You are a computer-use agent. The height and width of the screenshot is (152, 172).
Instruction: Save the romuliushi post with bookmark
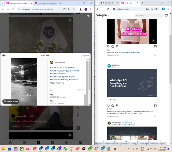coord(155,46)
